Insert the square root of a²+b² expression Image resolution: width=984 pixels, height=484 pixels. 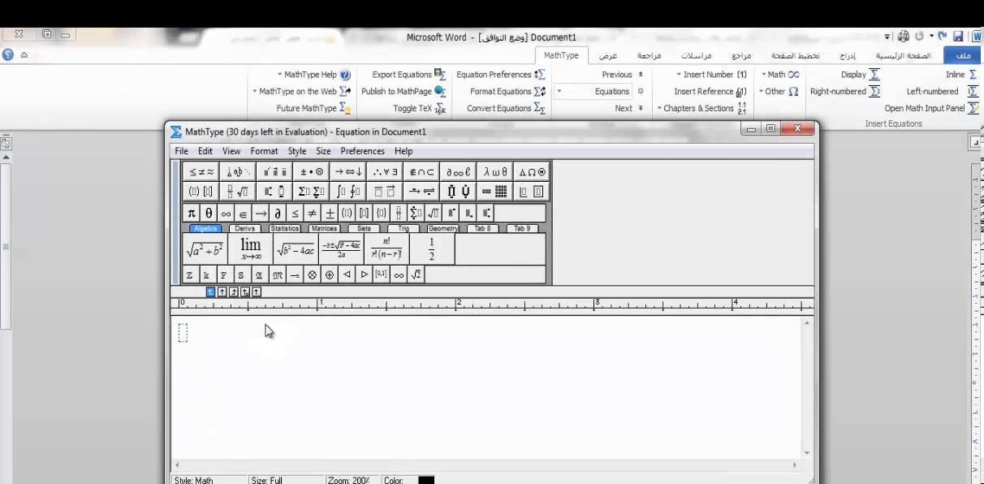coord(205,248)
